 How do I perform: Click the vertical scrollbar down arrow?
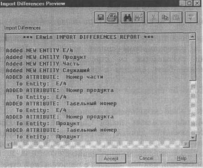[x=193, y=137]
